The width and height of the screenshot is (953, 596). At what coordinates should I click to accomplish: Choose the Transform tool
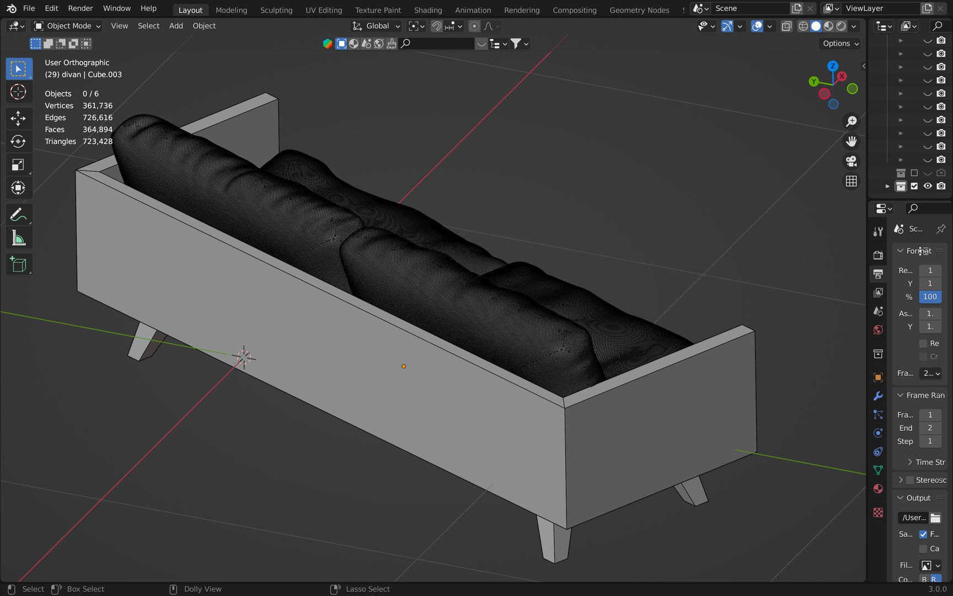click(18, 188)
